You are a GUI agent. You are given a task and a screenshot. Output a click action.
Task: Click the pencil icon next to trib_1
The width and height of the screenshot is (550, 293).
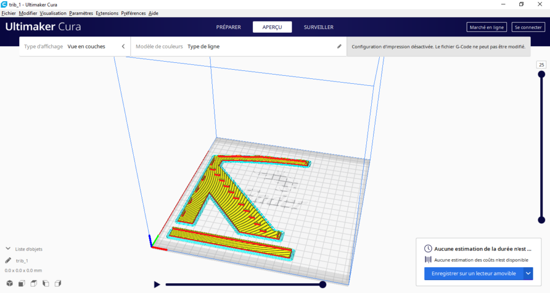pos(8,260)
